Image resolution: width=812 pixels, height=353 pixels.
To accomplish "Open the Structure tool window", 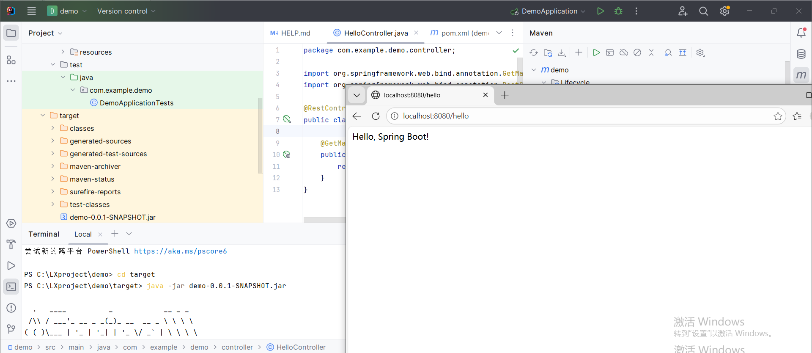I will click(x=11, y=60).
